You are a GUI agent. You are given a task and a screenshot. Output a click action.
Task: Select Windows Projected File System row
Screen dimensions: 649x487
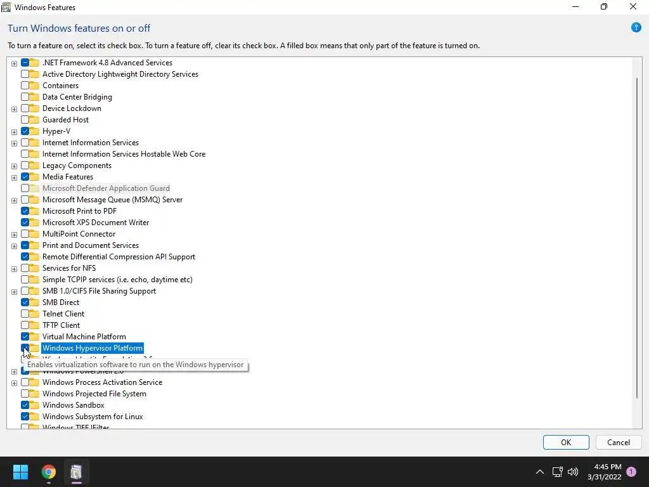[94, 393]
